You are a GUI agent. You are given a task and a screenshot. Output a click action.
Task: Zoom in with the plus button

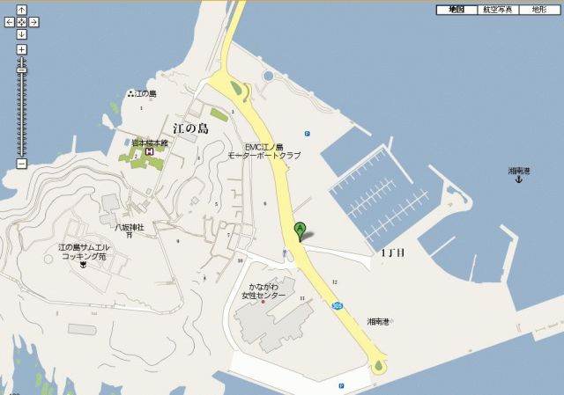(x=21, y=49)
